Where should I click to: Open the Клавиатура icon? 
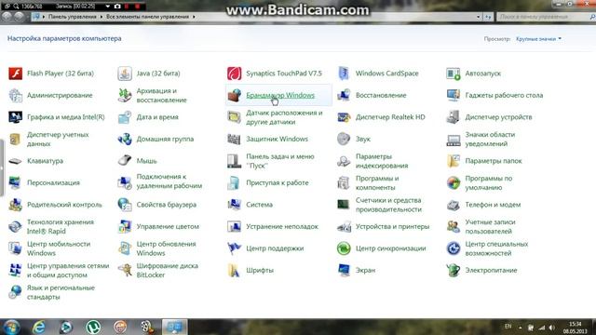point(16,161)
